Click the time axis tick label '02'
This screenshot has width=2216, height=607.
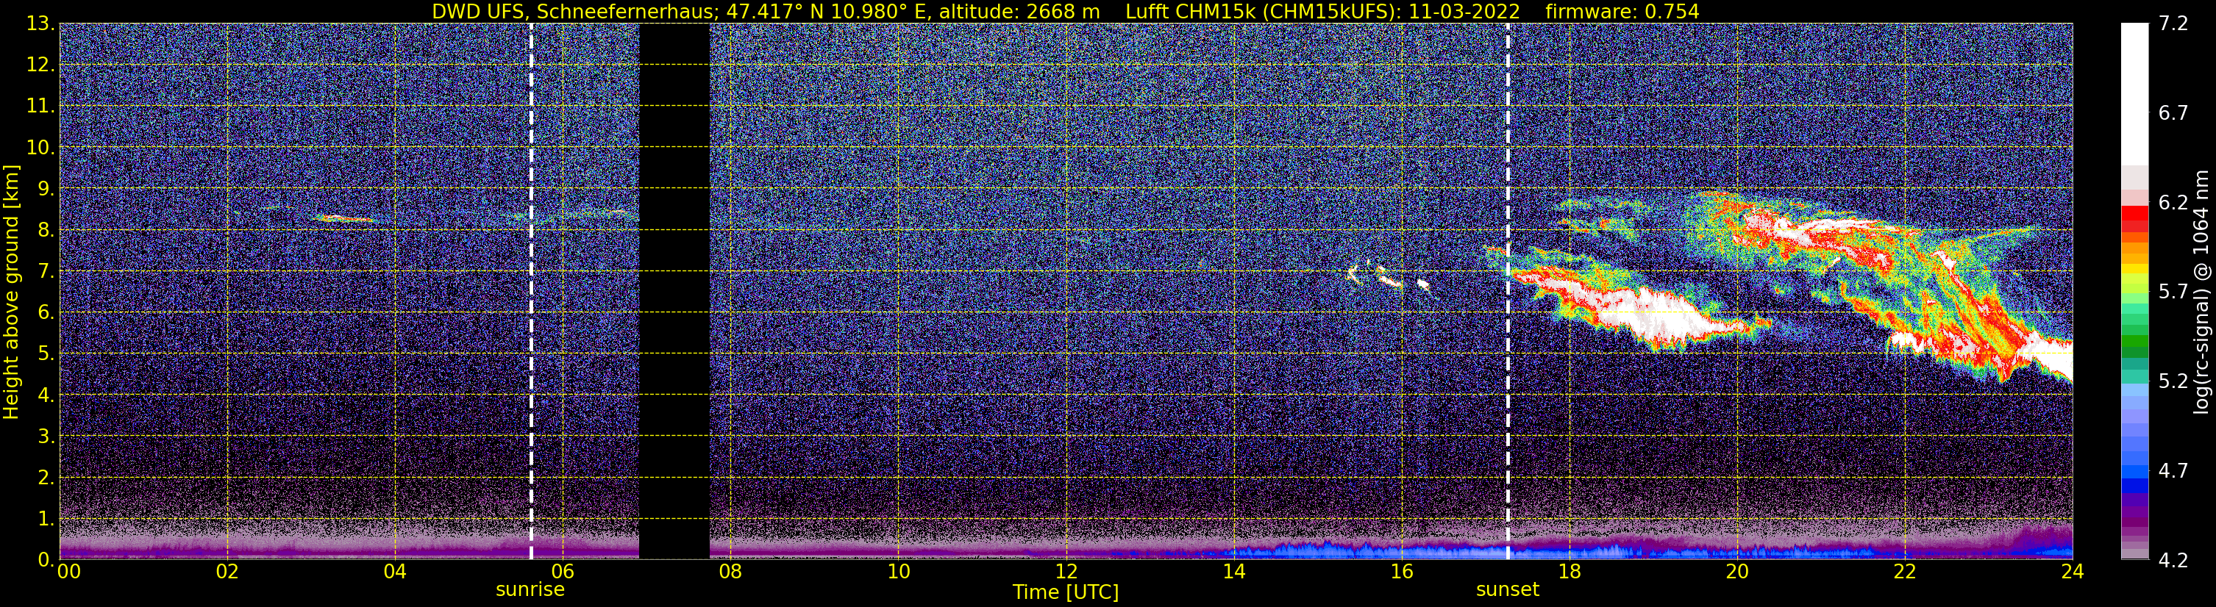[x=227, y=572]
